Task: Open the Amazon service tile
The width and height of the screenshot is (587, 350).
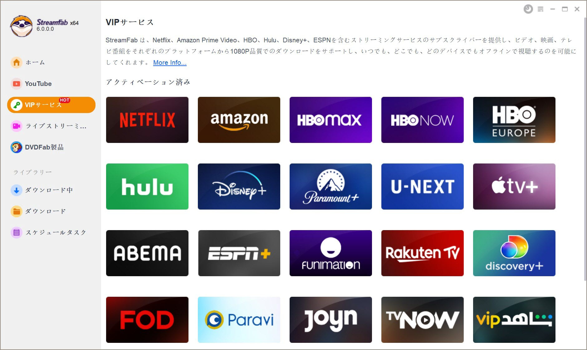Action: [239, 120]
